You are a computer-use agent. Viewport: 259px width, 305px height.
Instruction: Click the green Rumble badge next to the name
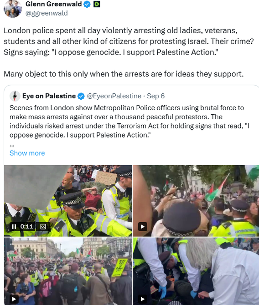click(97, 4)
